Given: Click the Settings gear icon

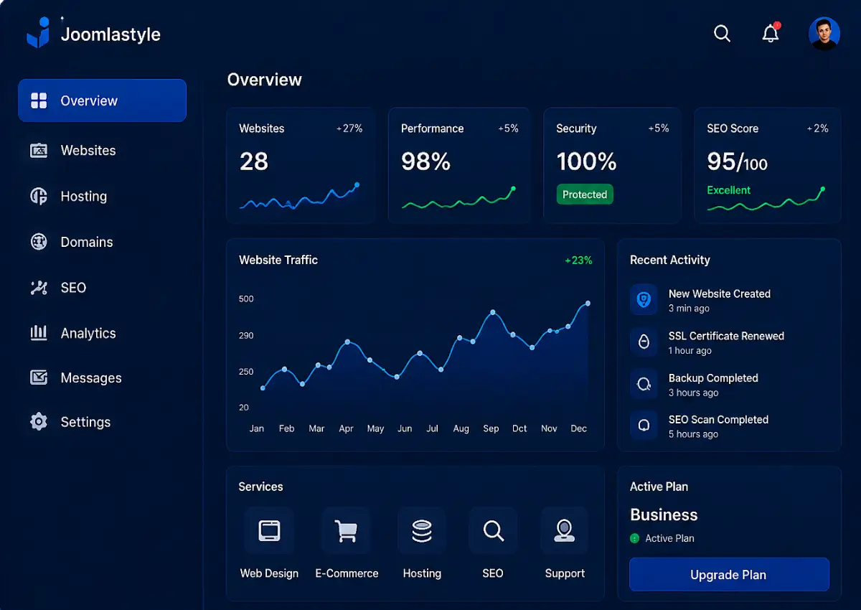Looking at the screenshot, I should pyautogui.click(x=39, y=422).
